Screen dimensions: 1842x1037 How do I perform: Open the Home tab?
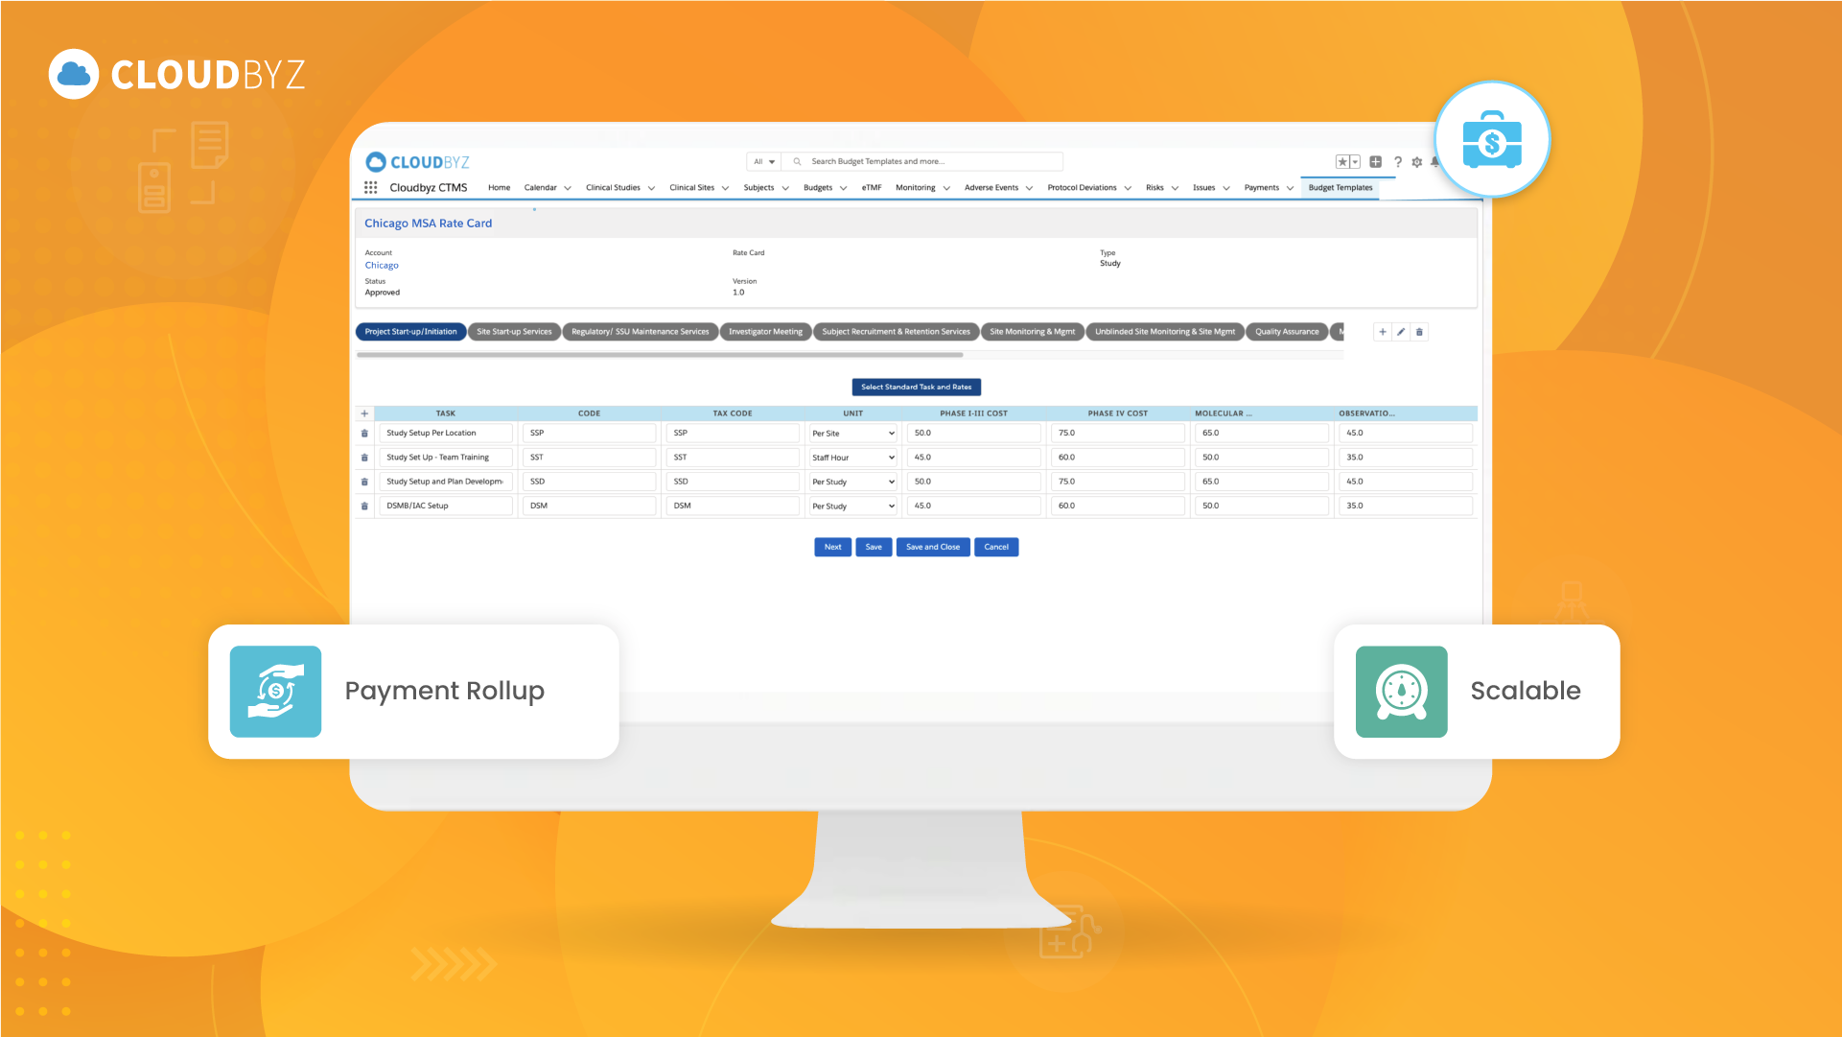point(499,188)
